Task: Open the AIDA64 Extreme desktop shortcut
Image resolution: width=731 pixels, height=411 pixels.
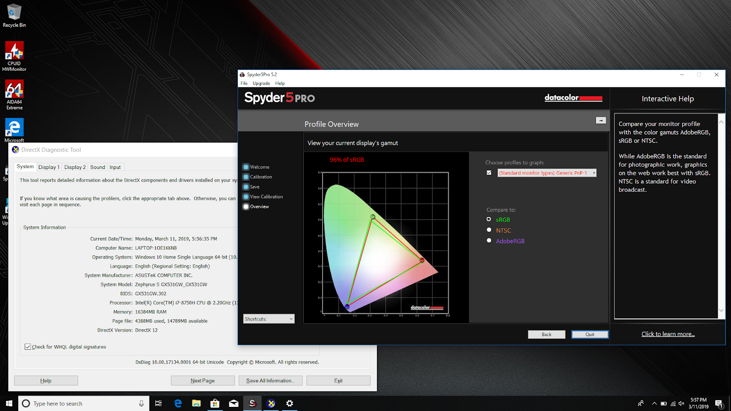Action: coord(14,95)
